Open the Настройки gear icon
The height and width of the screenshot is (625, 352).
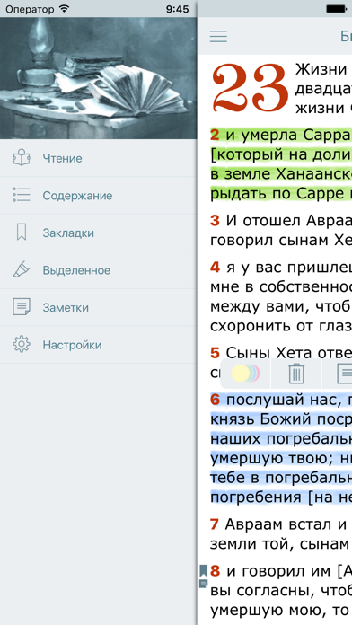tap(22, 345)
